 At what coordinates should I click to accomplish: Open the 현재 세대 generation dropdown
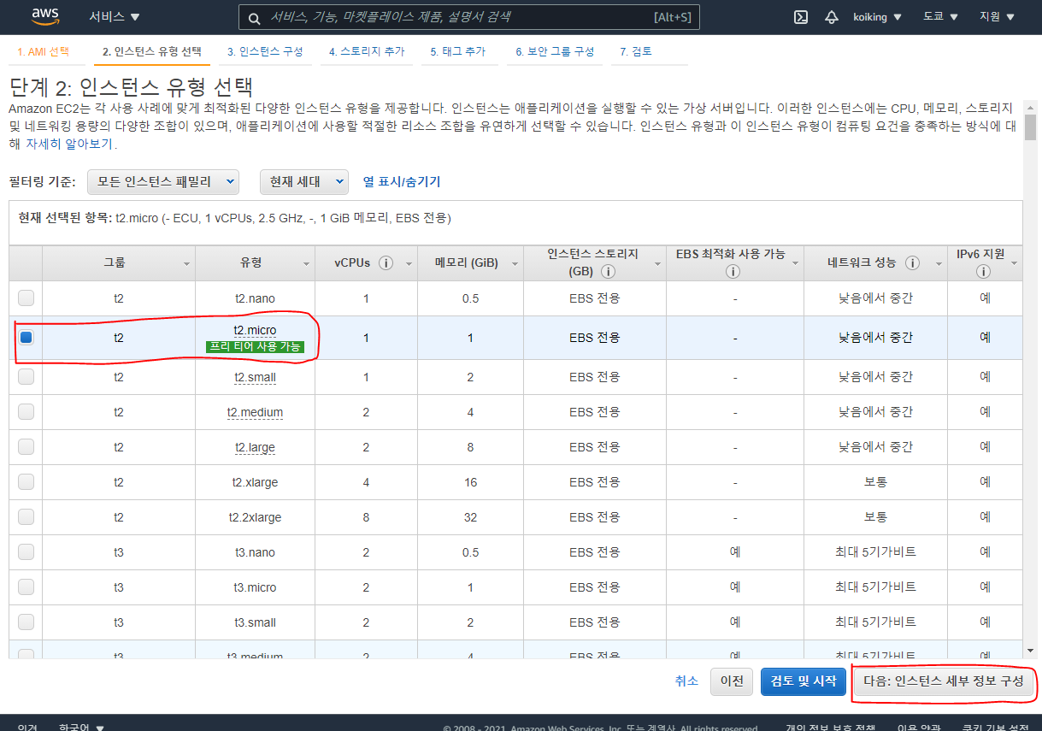[x=304, y=181]
